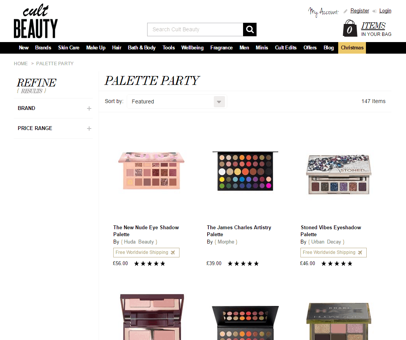Open the New menu item

pos(23,48)
